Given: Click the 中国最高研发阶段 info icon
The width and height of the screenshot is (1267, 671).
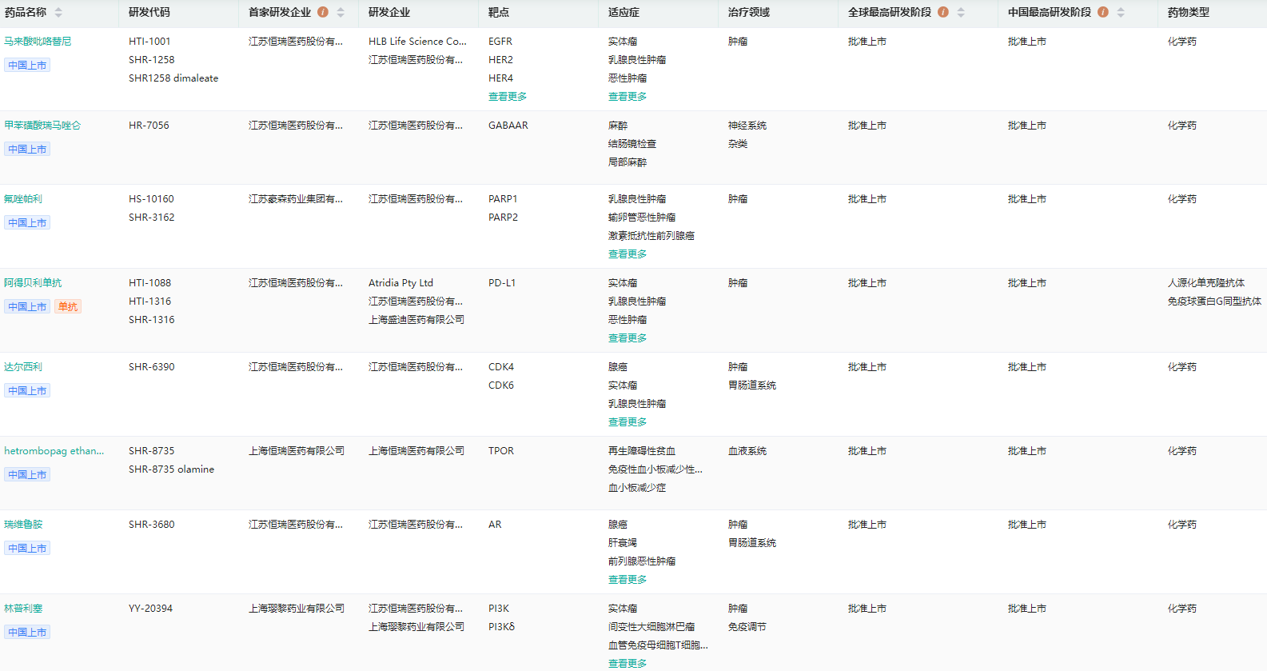Looking at the screenshot, I should (x=1103, y=12).
